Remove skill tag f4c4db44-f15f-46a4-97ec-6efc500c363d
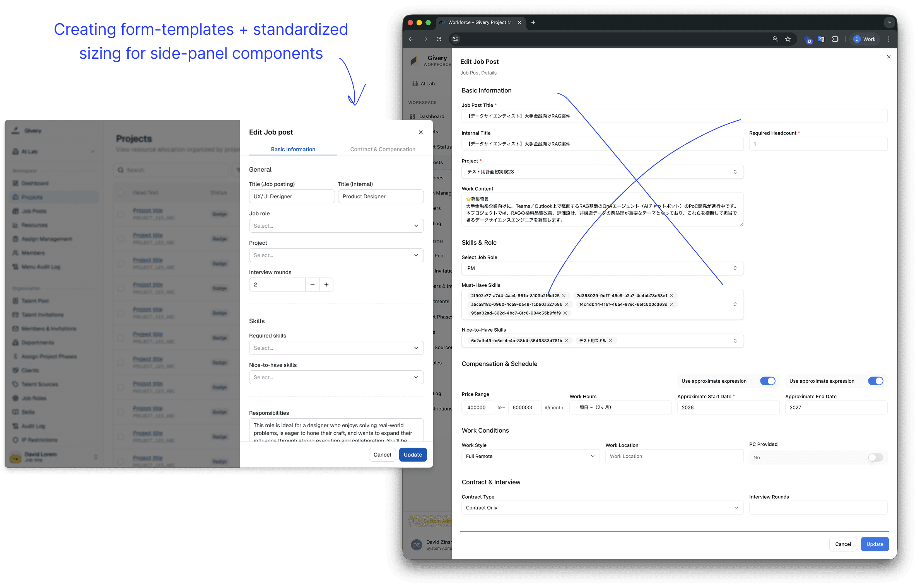 coord(672,304)
